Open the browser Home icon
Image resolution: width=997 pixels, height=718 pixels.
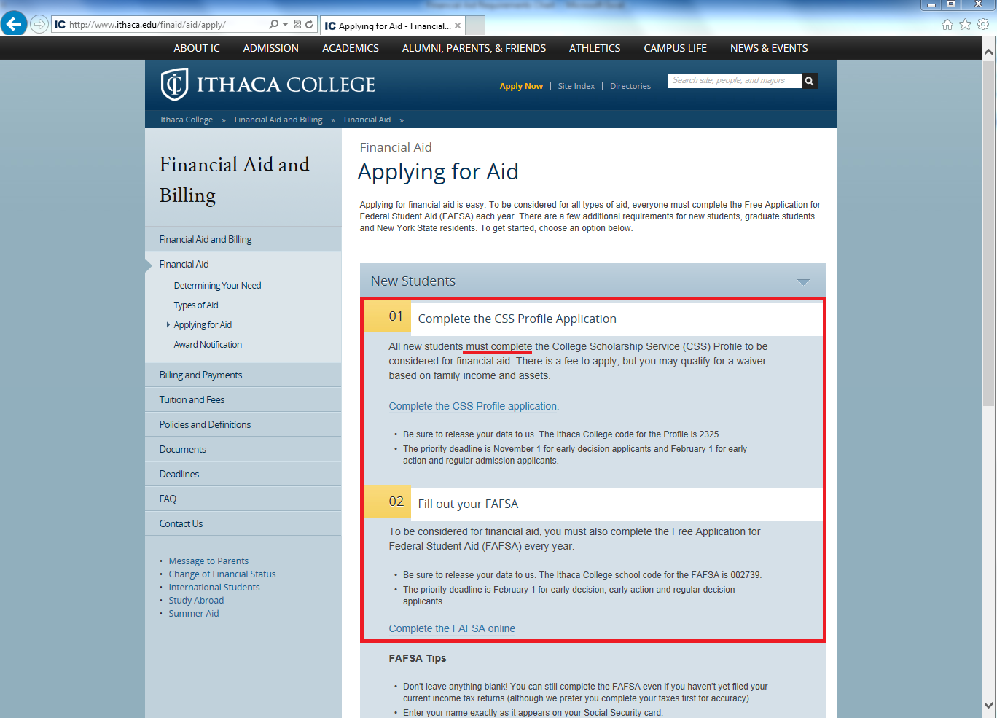pos(947,24)
